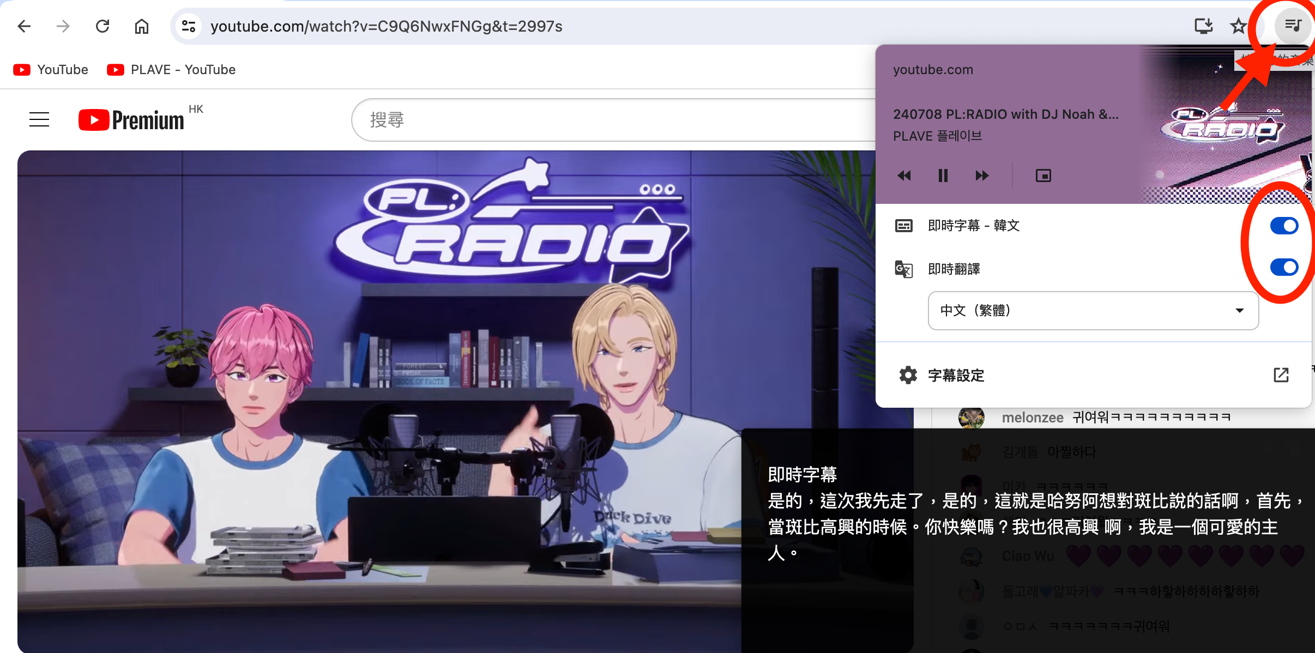Bookmark this page with the star icon
Viewport: 1315px width, 653px height.
pos(1238,26)
